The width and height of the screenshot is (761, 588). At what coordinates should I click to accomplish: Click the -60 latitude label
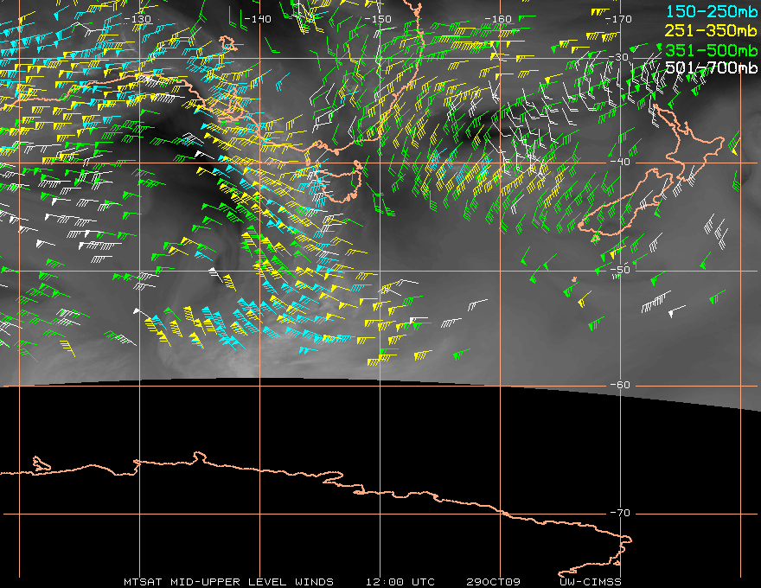(620, 385)
